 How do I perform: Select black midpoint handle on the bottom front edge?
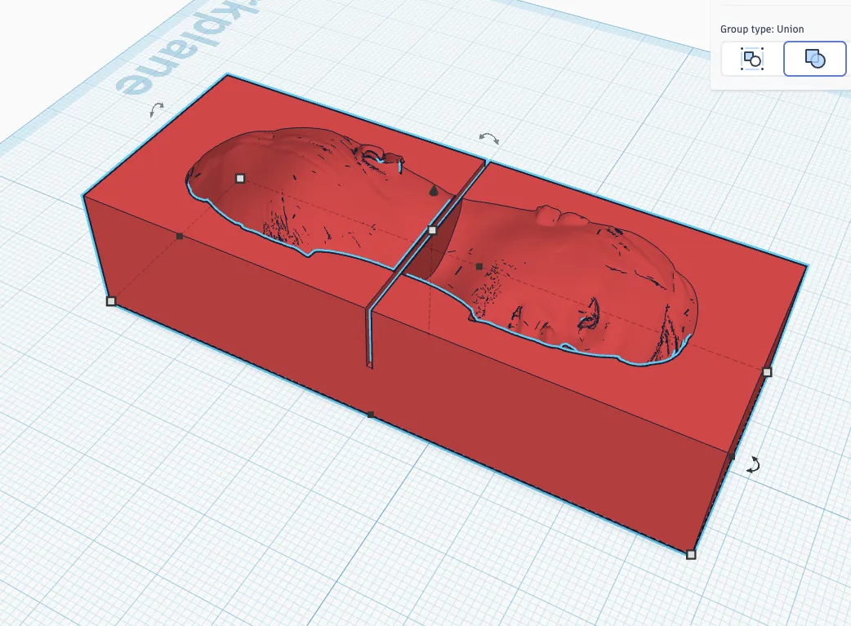[371, 415]
